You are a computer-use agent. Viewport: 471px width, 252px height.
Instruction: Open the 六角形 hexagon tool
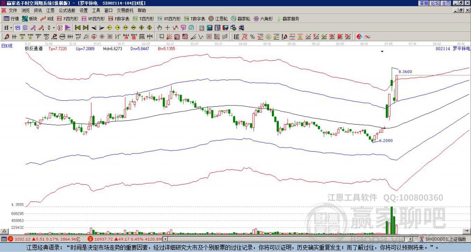click(264, 18)
